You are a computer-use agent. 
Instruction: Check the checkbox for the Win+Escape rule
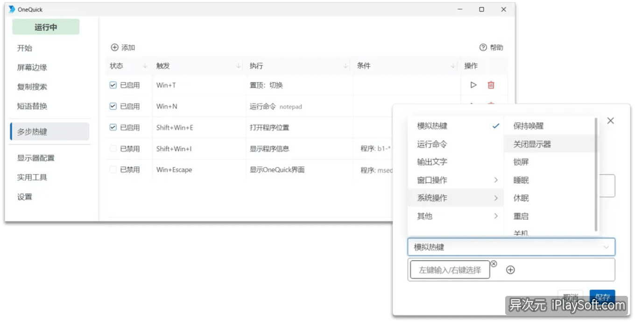[112, 169]
